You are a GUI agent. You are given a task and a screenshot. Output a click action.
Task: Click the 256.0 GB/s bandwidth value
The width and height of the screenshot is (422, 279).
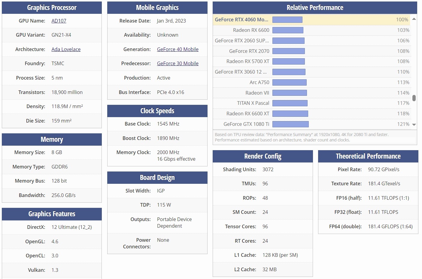click(x=63, y=195)
